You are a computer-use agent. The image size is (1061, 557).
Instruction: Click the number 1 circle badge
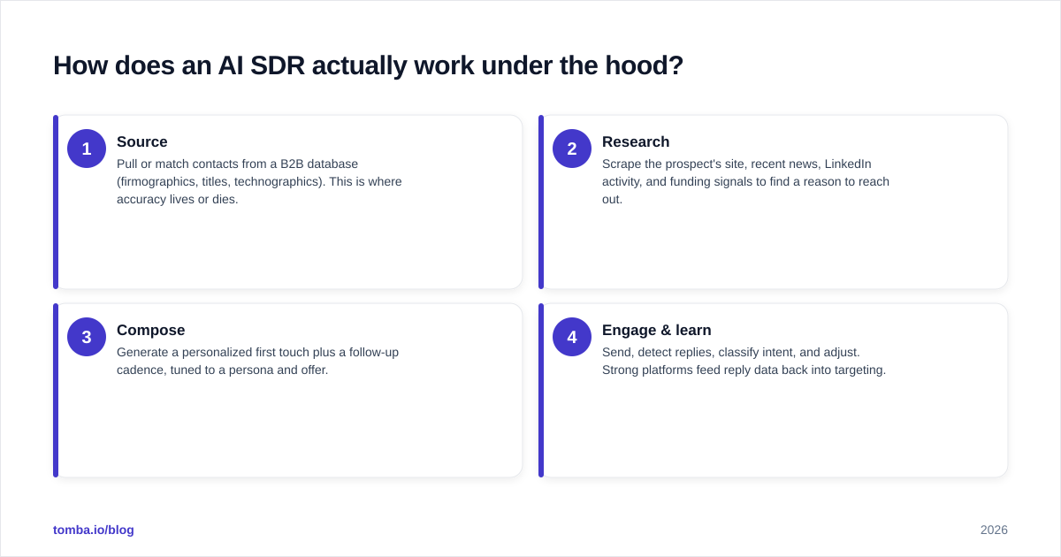click(x=87, y=149)
